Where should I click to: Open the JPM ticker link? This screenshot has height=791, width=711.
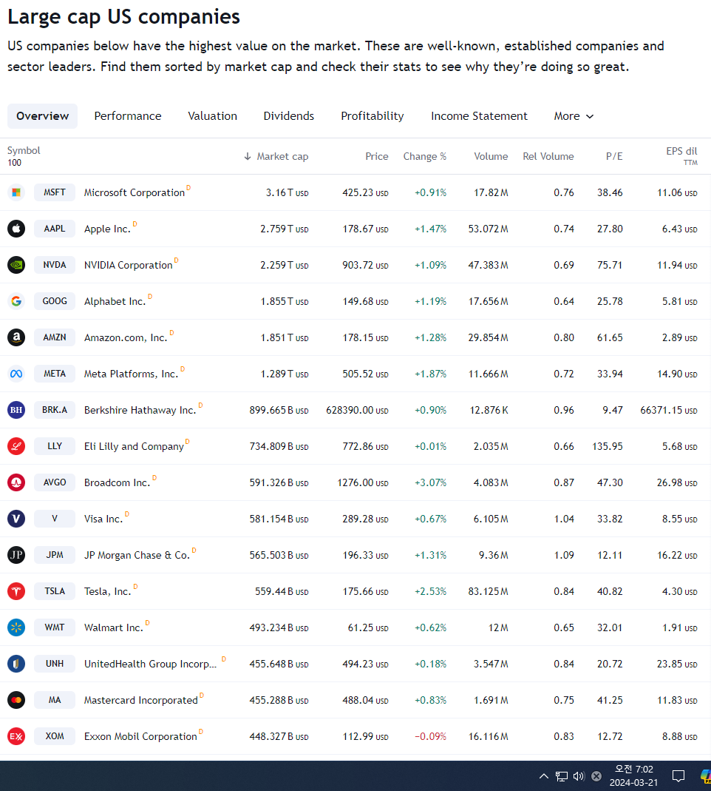[55, 555]
